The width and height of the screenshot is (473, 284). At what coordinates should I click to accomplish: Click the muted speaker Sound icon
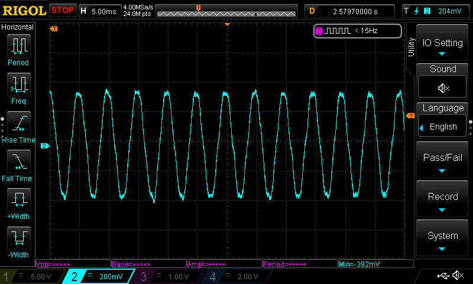(x=443, y=88)
